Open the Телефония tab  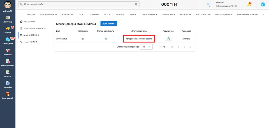[x=168, y=14]
